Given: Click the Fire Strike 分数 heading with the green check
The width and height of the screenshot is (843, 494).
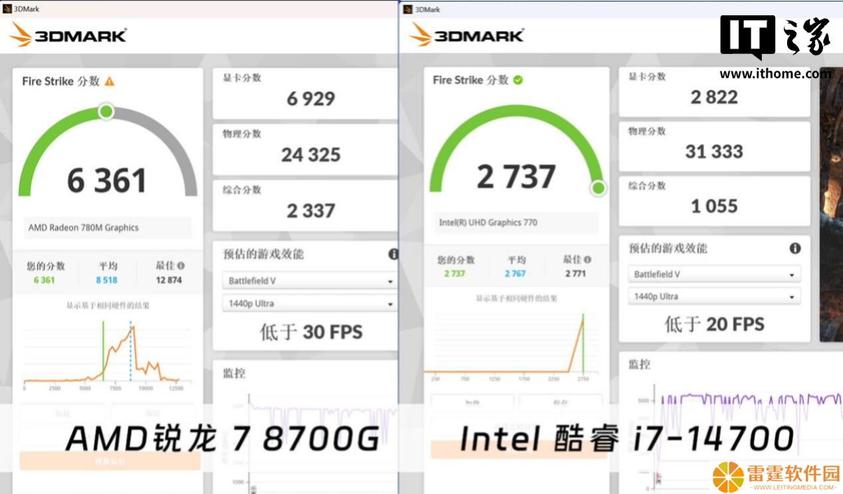Looking at the screenshot, I should [471, 80].
